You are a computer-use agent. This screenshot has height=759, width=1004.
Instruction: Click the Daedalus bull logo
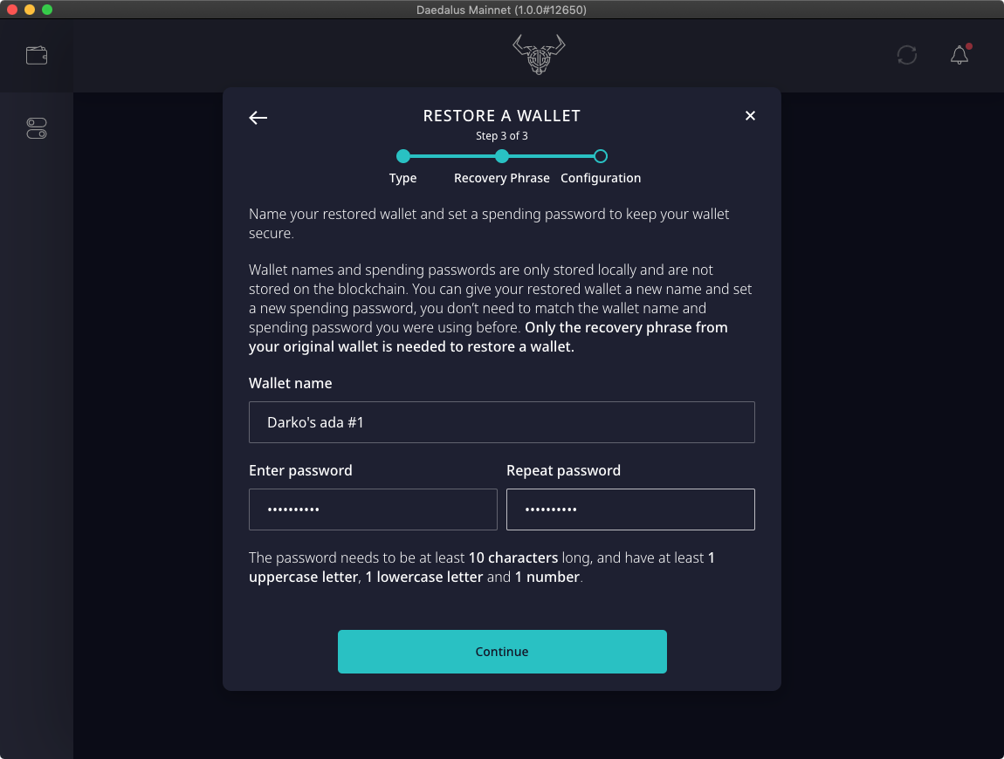[x=538, y=54]
